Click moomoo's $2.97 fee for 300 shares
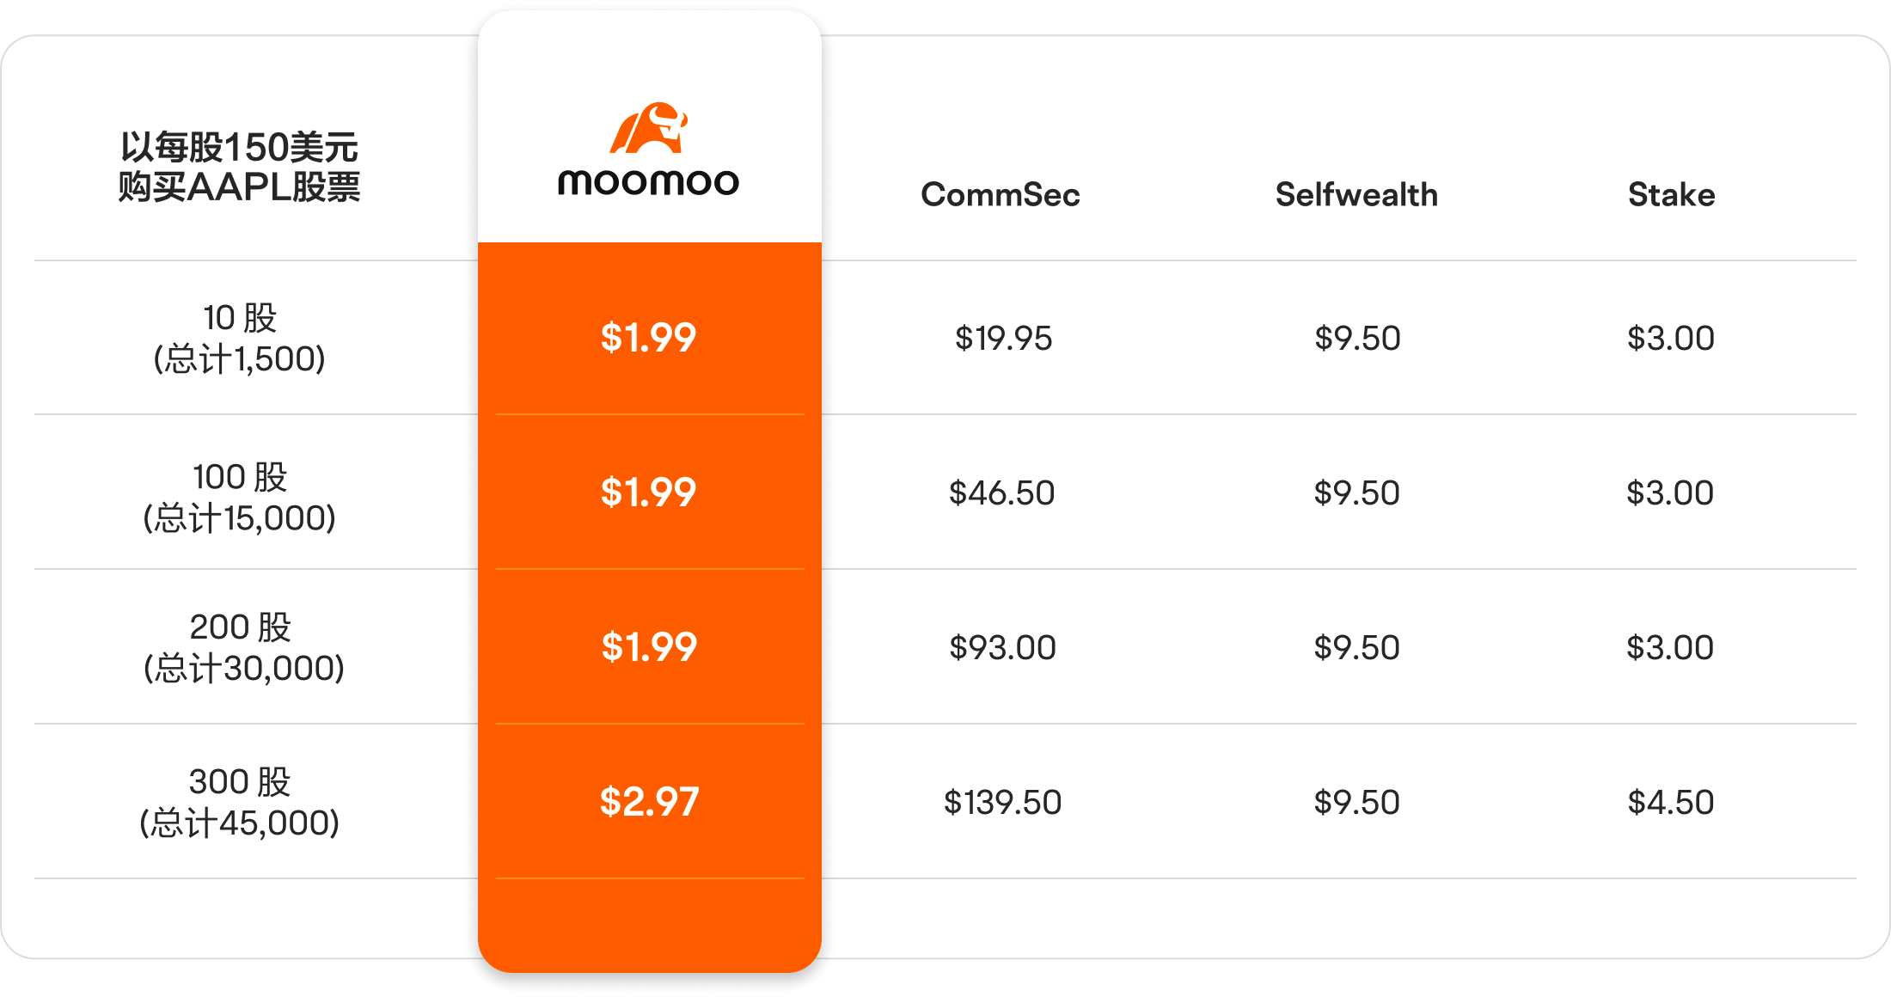The image size is (1891, 997). pyautogui.click(x=649, y=802)
